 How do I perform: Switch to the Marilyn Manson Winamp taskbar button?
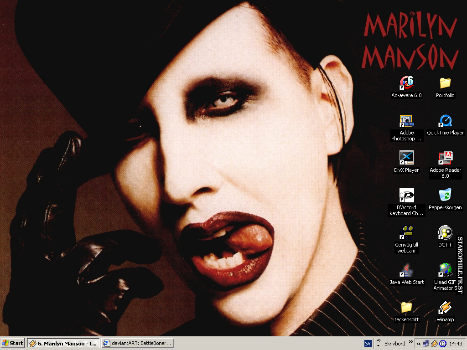point(63,344)
